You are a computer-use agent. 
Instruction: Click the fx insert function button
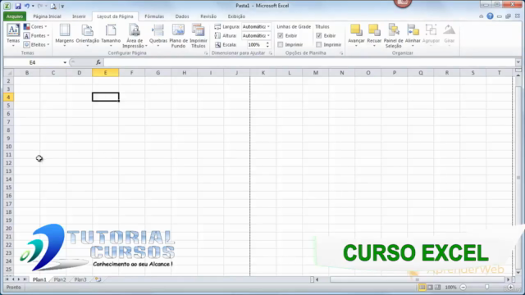[98, 62]
